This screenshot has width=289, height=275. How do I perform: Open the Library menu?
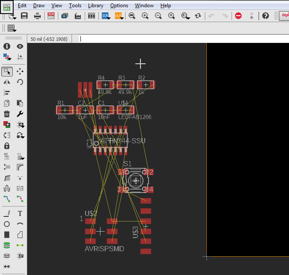95,6
